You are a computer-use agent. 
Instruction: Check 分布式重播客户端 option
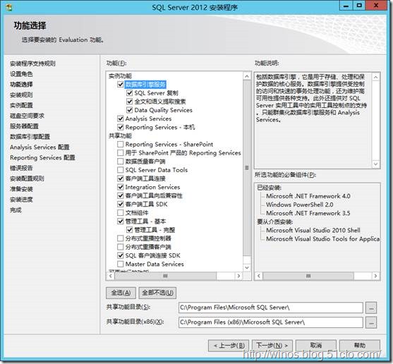pos(121,247)
